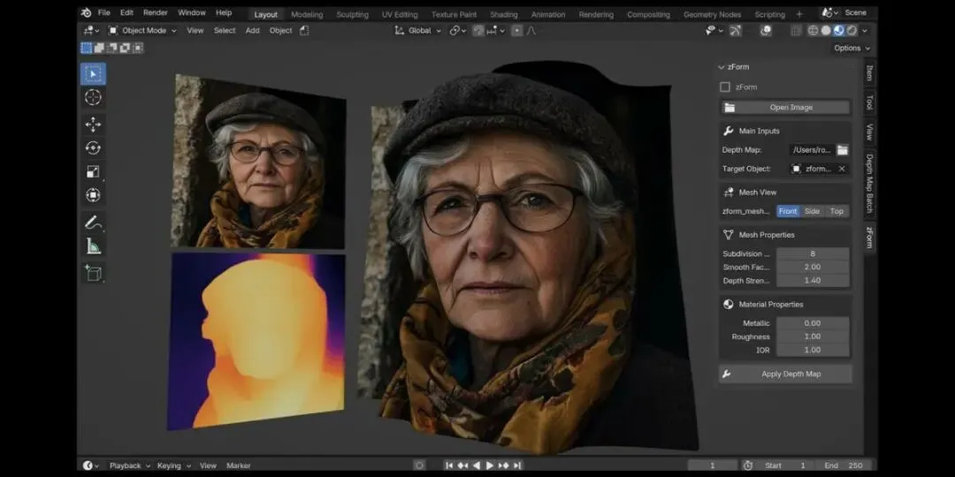The image size is (955, 477).
Task: Open the Render menu
Action: (156, 13)
